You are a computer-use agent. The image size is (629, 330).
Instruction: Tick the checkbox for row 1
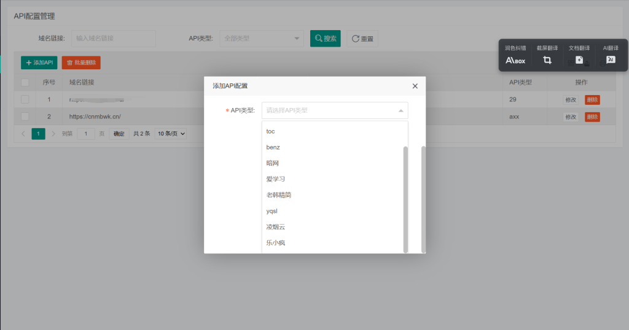[25, 99]
